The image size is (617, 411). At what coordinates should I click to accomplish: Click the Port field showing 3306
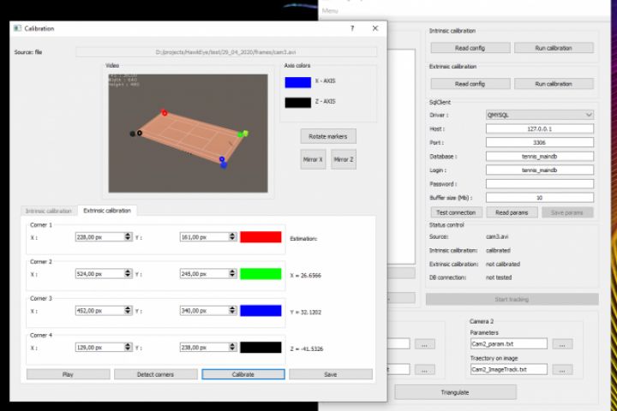(x=540, y=143)
